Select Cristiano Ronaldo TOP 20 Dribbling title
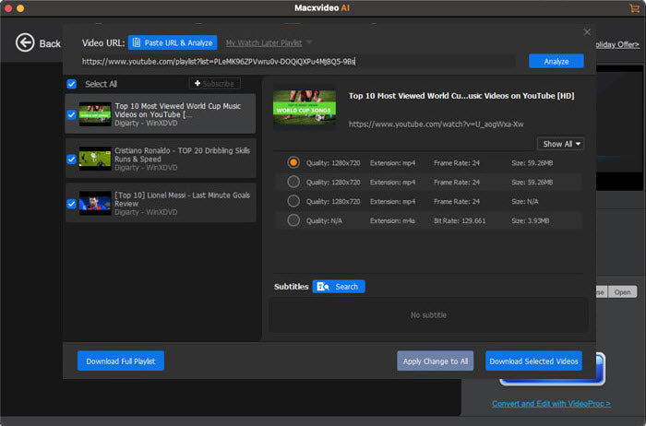Image resolution: width=646 pixels, height=426 pixels. (182, 155)
